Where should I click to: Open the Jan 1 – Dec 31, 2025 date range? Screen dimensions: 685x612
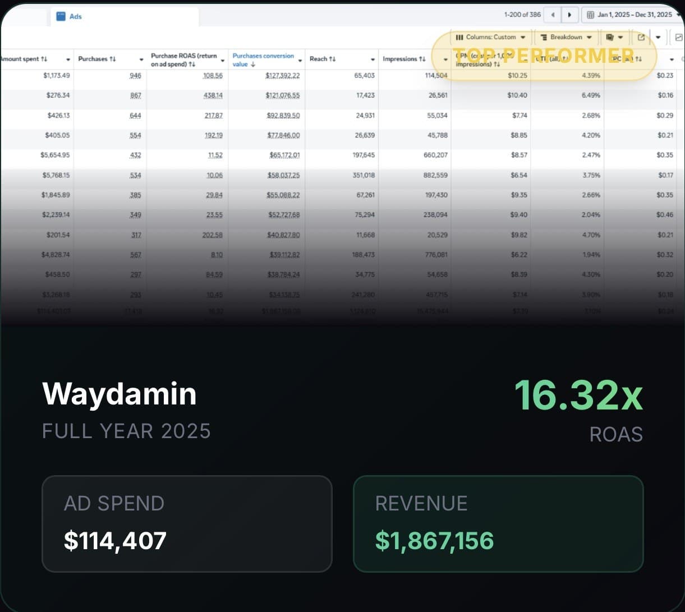coord(633,15)
